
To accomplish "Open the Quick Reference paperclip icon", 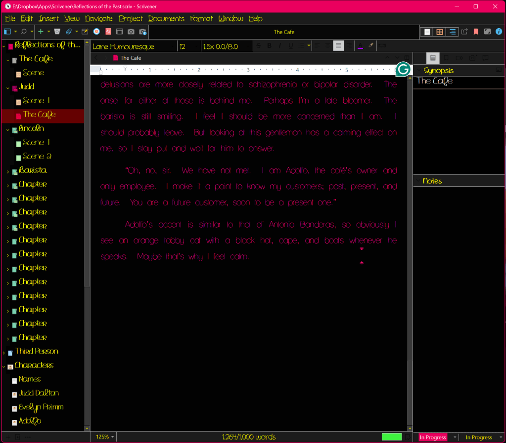I will point(69,32).
